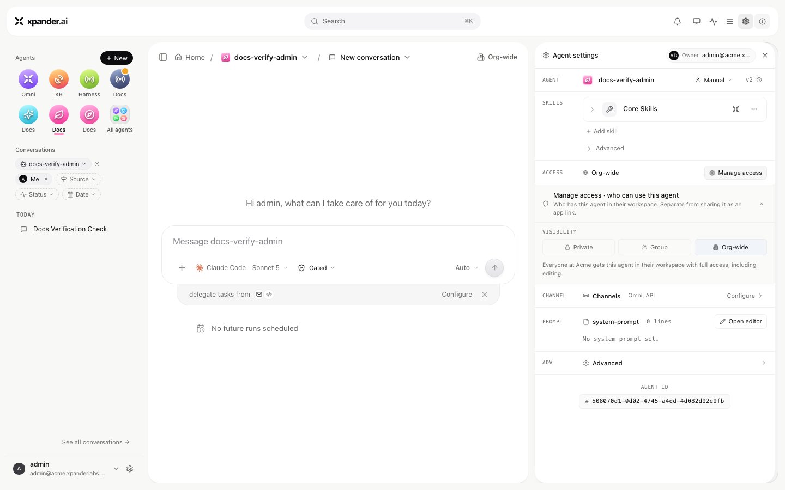785x490 pixels.
Task: Open the New conversation dropdown
Action: coord(407,57)
